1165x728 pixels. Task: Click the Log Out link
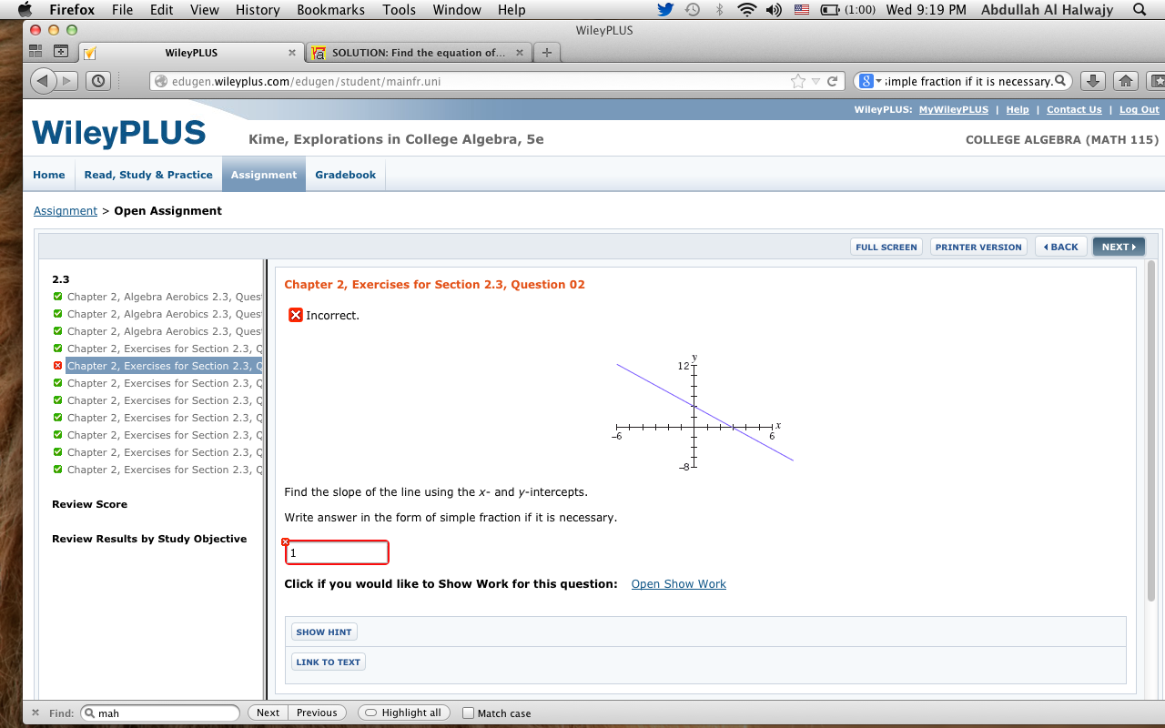[x=1140, y=109]
